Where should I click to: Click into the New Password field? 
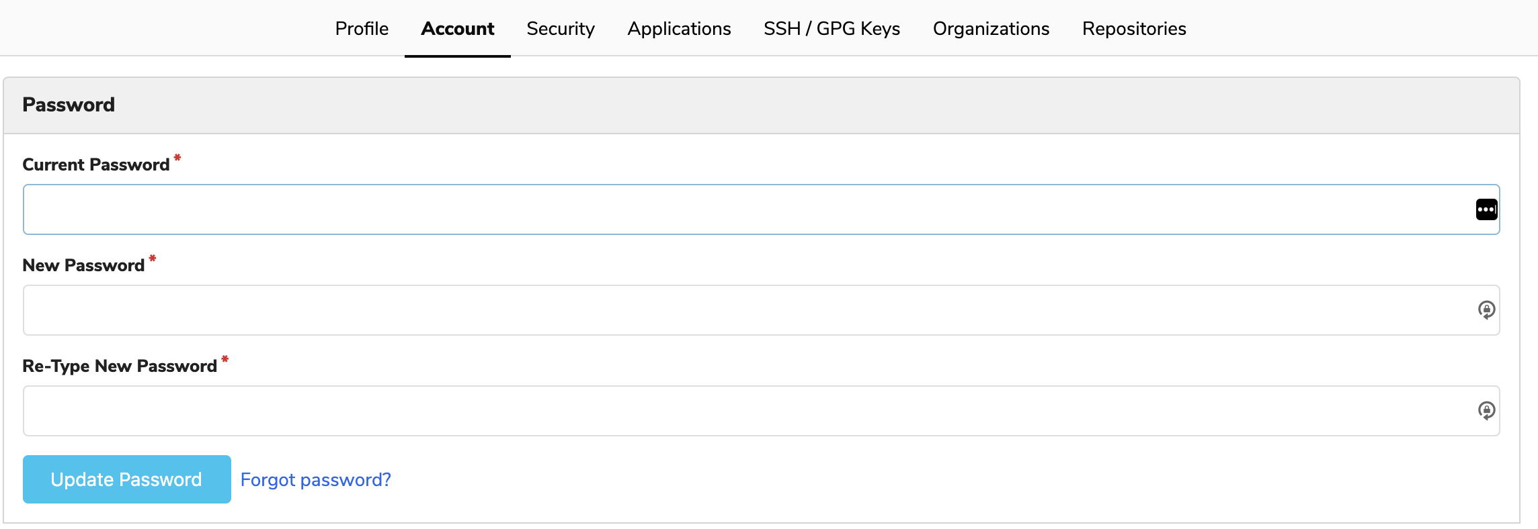[761, 310]
